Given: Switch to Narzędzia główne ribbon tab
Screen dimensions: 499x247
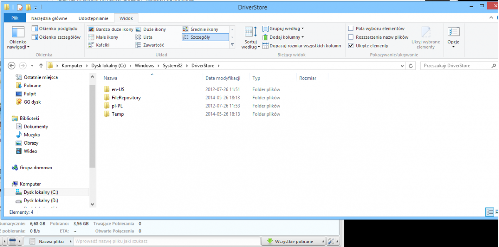Looking at the screenshot, I should pos(49,18).
